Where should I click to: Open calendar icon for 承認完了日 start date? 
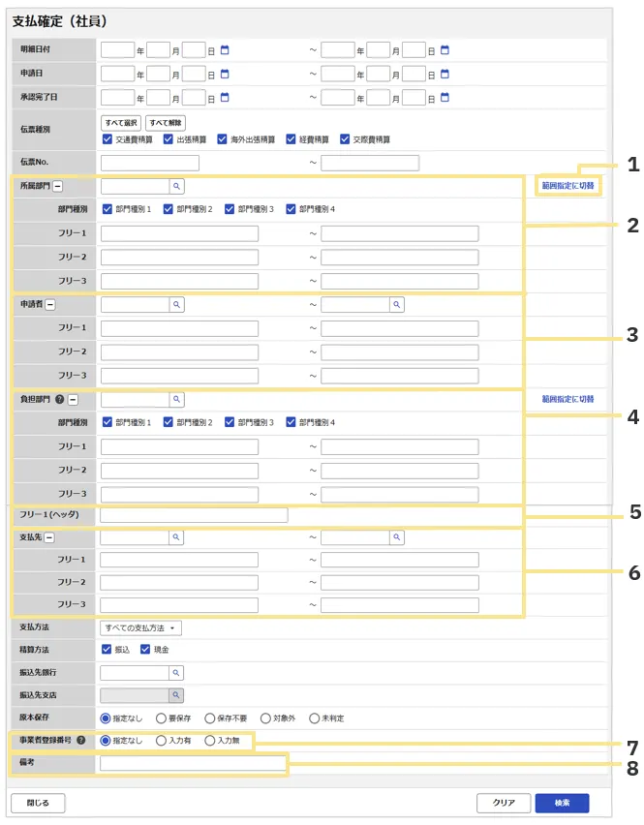(x=225, y=97)
